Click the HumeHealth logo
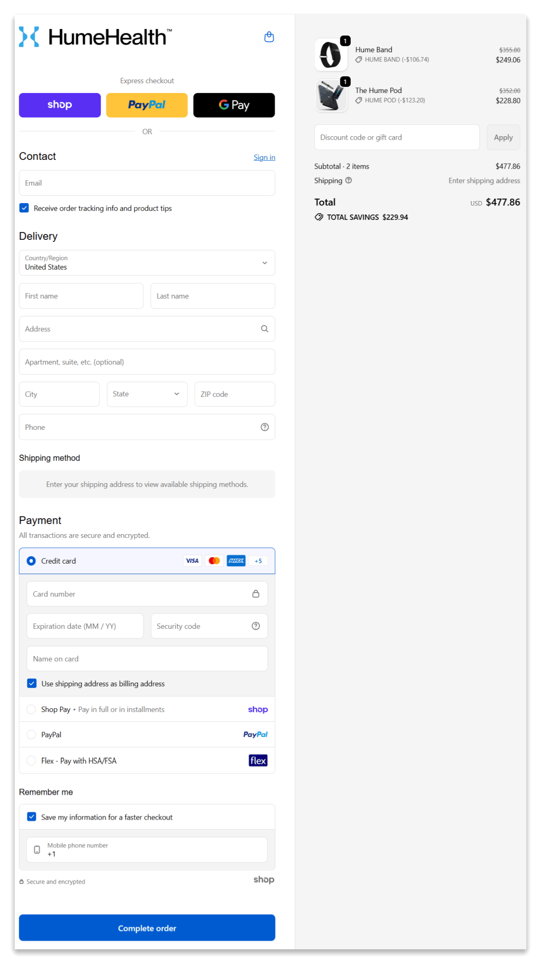 click(95, 37)
